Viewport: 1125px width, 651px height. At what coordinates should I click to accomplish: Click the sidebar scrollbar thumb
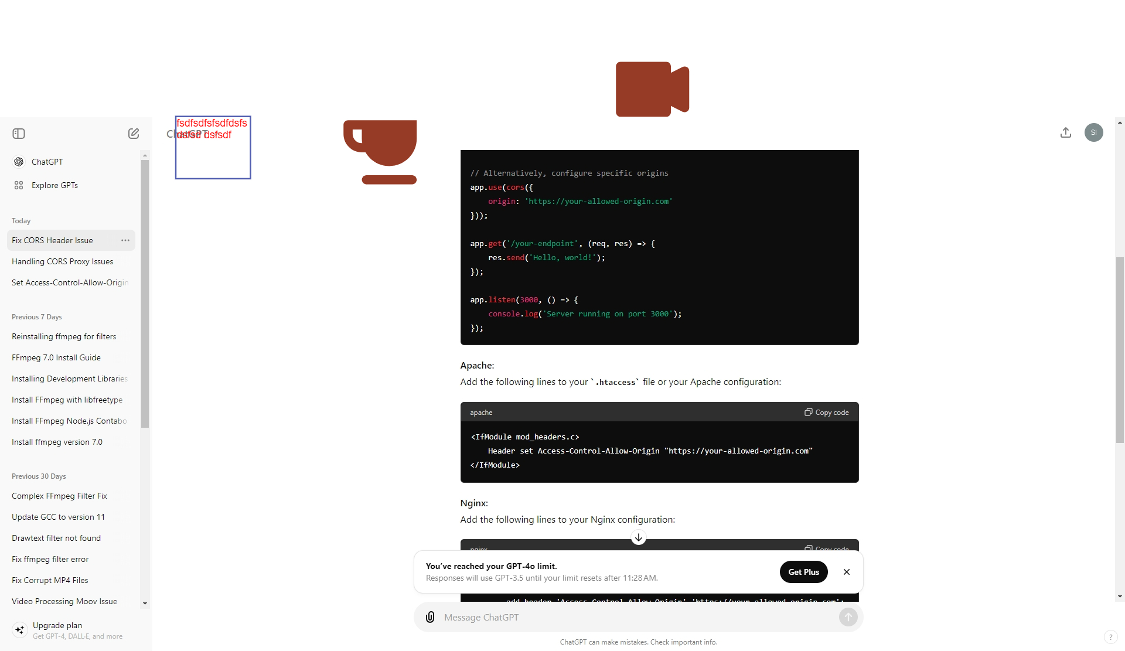click(x=145, y=294)
